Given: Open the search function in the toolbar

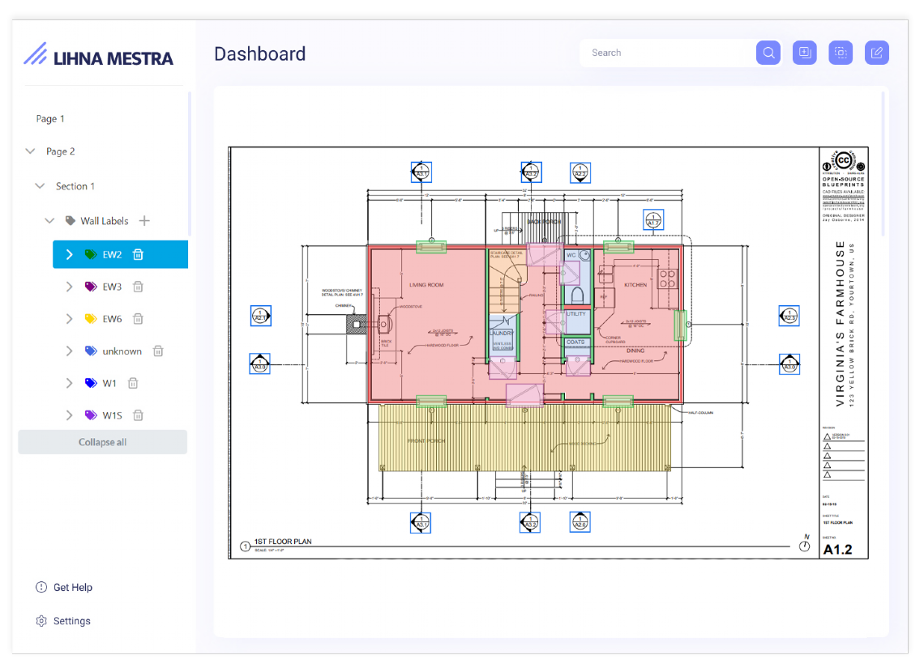Looking at the screenshot, I should pyautogui.click(x=768, y=52).
